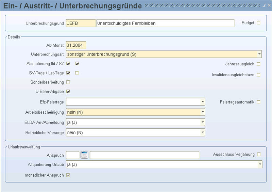Close the Unterbrechungsgründe panel with the X icon
This screenshot has width=272, height=192.
(x=269, y=5)
